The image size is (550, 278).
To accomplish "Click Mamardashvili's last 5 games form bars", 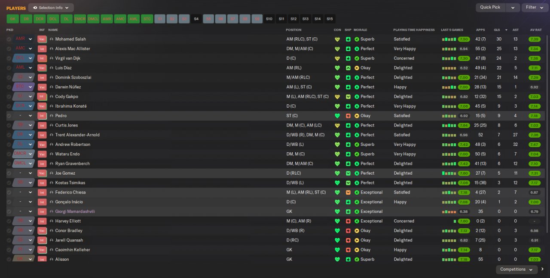I will point(449,212).
